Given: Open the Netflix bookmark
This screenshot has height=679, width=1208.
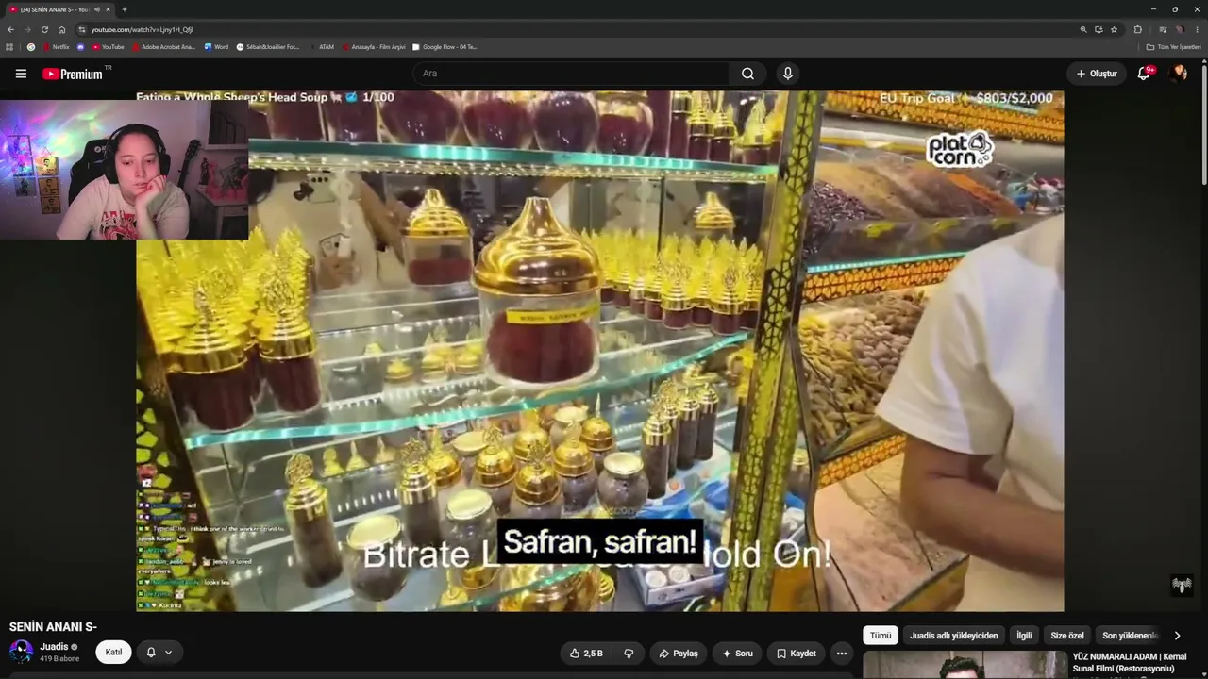Looking at the screenshot, I should [x=56, y=47].
